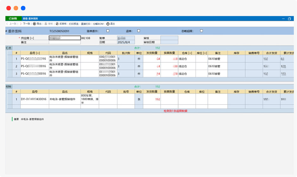
Task: Select row 2 in the 汇总 table
Action: (16, 66)
